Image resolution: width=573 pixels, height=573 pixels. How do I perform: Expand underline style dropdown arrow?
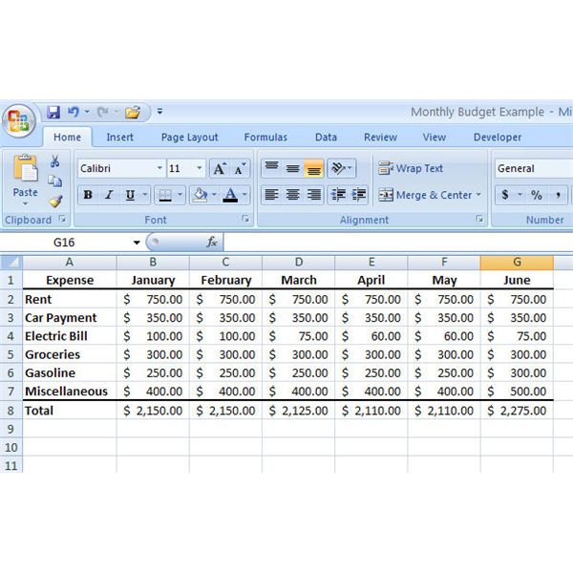click(145, 195)
